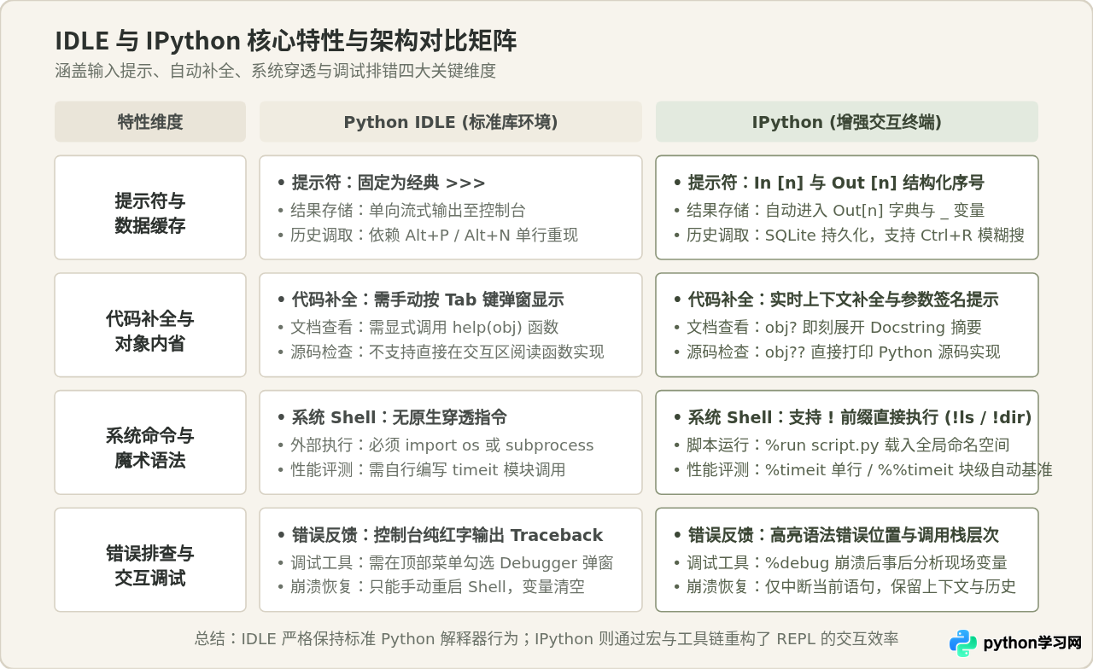Click the subtitle 涵盖输入提示、自动补全 line
Viewport: 1093px width, 669px height.
pyautogui.click(x=275, y=72)
